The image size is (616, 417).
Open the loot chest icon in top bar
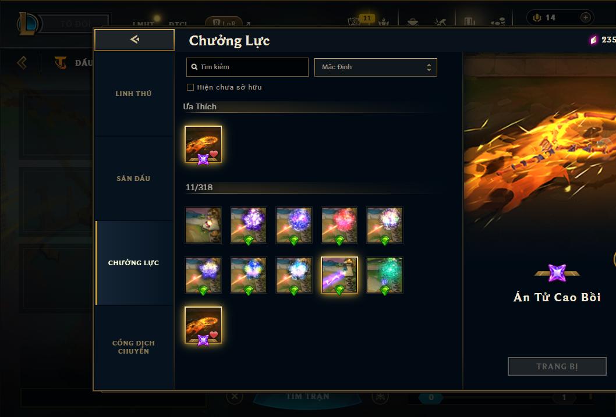412,22
